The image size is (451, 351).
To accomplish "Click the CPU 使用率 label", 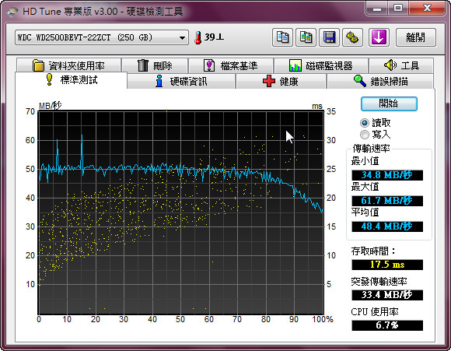I will (x=375, y=311).
